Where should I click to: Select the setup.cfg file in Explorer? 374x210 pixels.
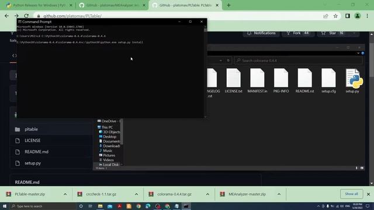coord(328,80)
